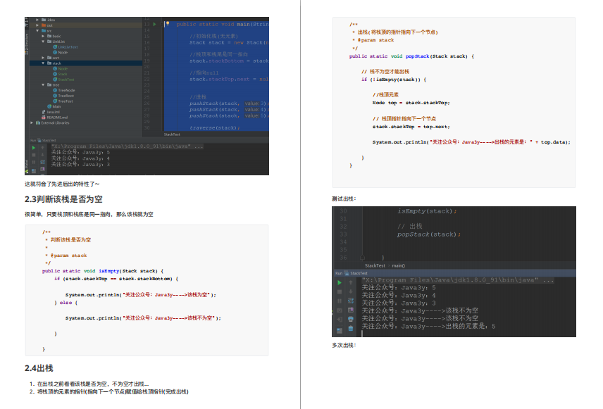This screenshot has height=409, width=603.
Task: Expand the out folder arrow in project tree
Action: 37,25
